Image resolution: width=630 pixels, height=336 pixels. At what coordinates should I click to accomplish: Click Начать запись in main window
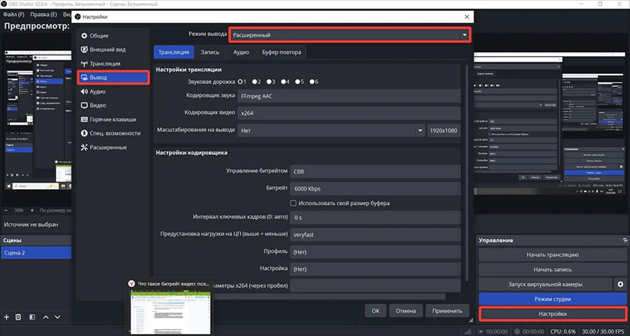(x=553, y=270)
